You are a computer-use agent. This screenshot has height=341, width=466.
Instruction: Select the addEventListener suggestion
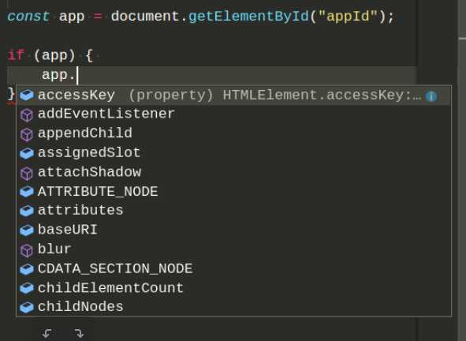point(233,114)
